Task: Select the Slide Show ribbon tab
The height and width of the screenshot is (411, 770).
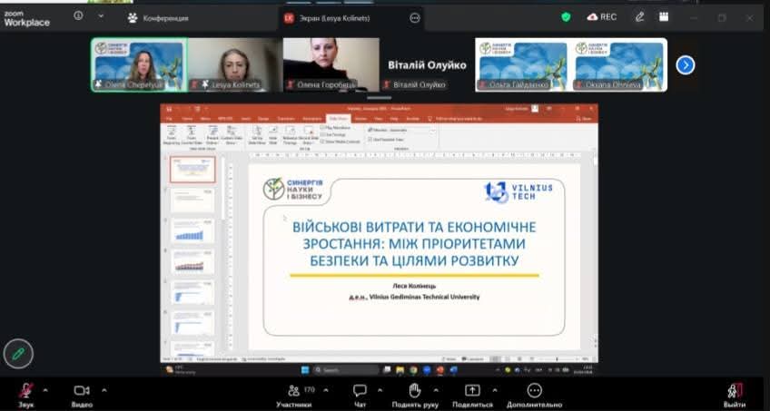Action: [338, 118]
